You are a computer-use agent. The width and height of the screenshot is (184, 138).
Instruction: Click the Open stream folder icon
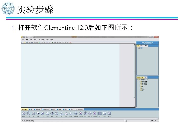[25, 42]
